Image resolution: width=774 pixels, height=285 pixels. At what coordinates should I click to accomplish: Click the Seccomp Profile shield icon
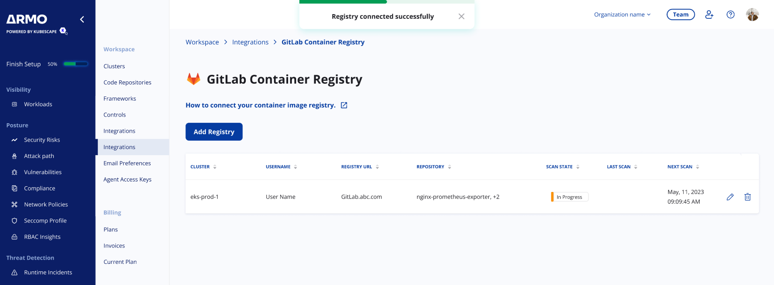coord(14,221)
